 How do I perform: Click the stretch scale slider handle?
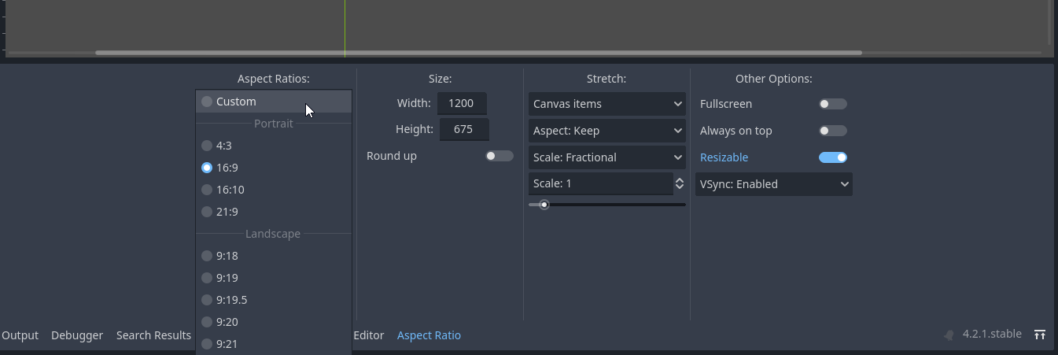[x=544, y=205]
